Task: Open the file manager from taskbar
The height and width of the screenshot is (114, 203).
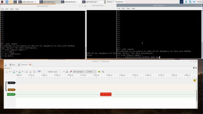Action: pyautogui.click(x=11, y=2)
